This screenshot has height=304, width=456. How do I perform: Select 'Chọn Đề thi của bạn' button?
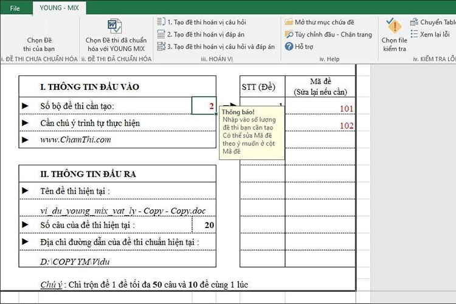[x=40, y=44]
